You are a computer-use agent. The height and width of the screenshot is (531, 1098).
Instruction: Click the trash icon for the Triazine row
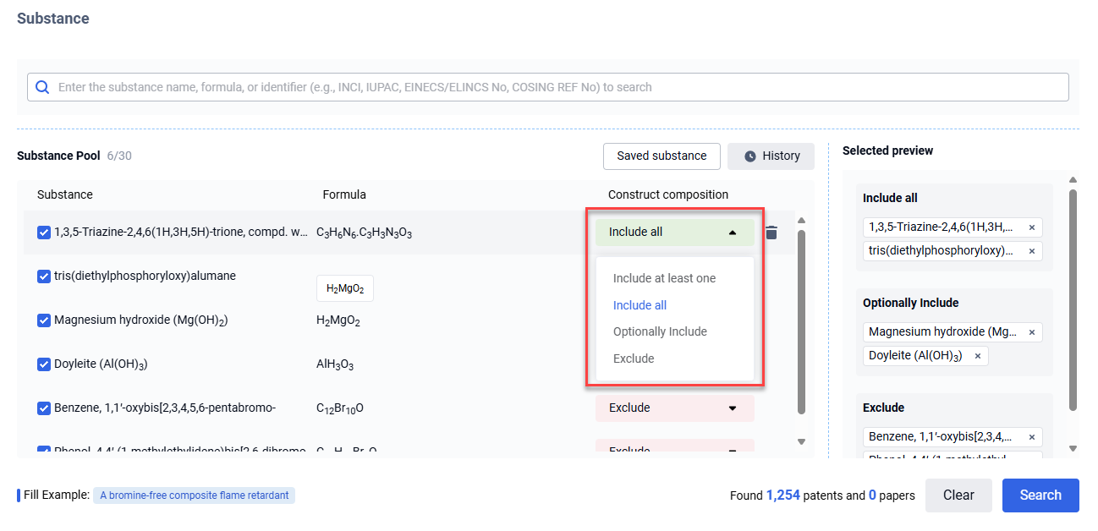pos(771,233)
